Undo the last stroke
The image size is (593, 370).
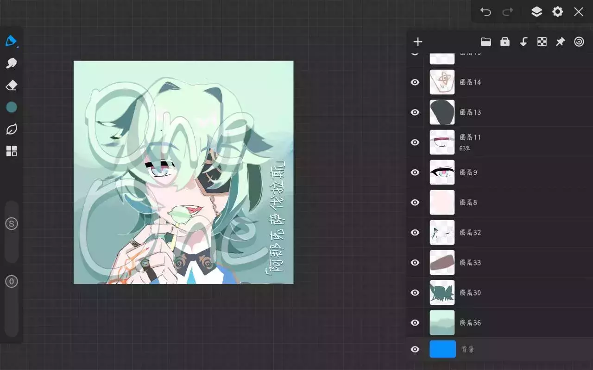pyautogui.click(x=486, y=12)
